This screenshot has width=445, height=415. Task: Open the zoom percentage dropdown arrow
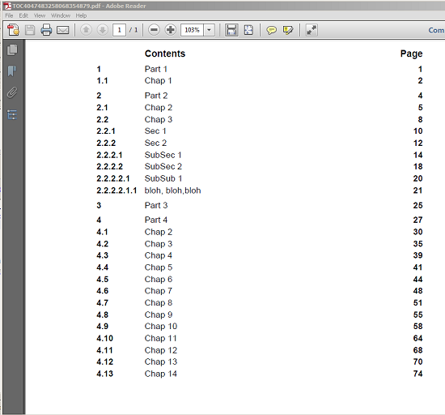210,30
